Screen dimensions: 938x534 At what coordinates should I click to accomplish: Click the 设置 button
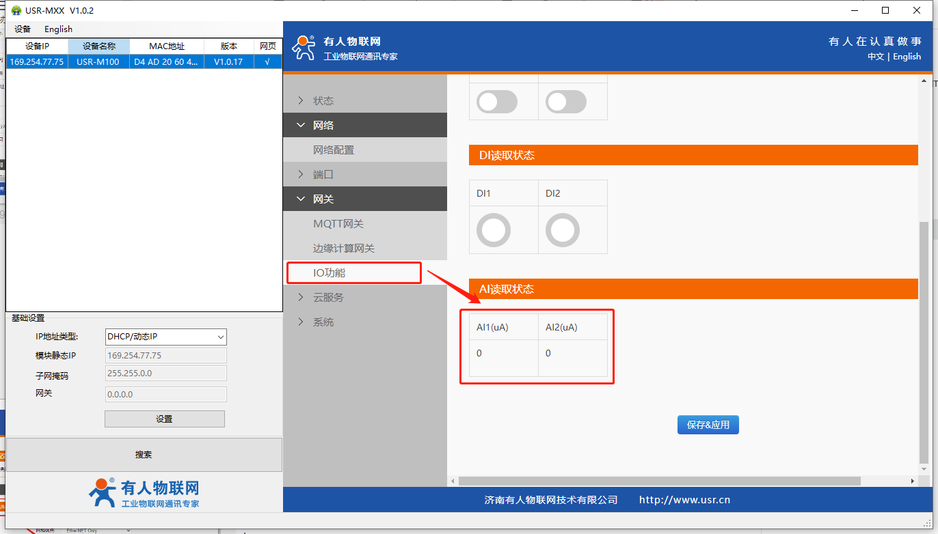click(165, 419)
